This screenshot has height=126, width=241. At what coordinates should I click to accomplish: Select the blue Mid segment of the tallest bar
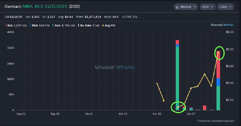coord(177,45)
